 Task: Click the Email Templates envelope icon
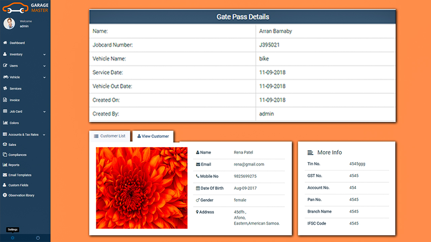coord(5,175)
